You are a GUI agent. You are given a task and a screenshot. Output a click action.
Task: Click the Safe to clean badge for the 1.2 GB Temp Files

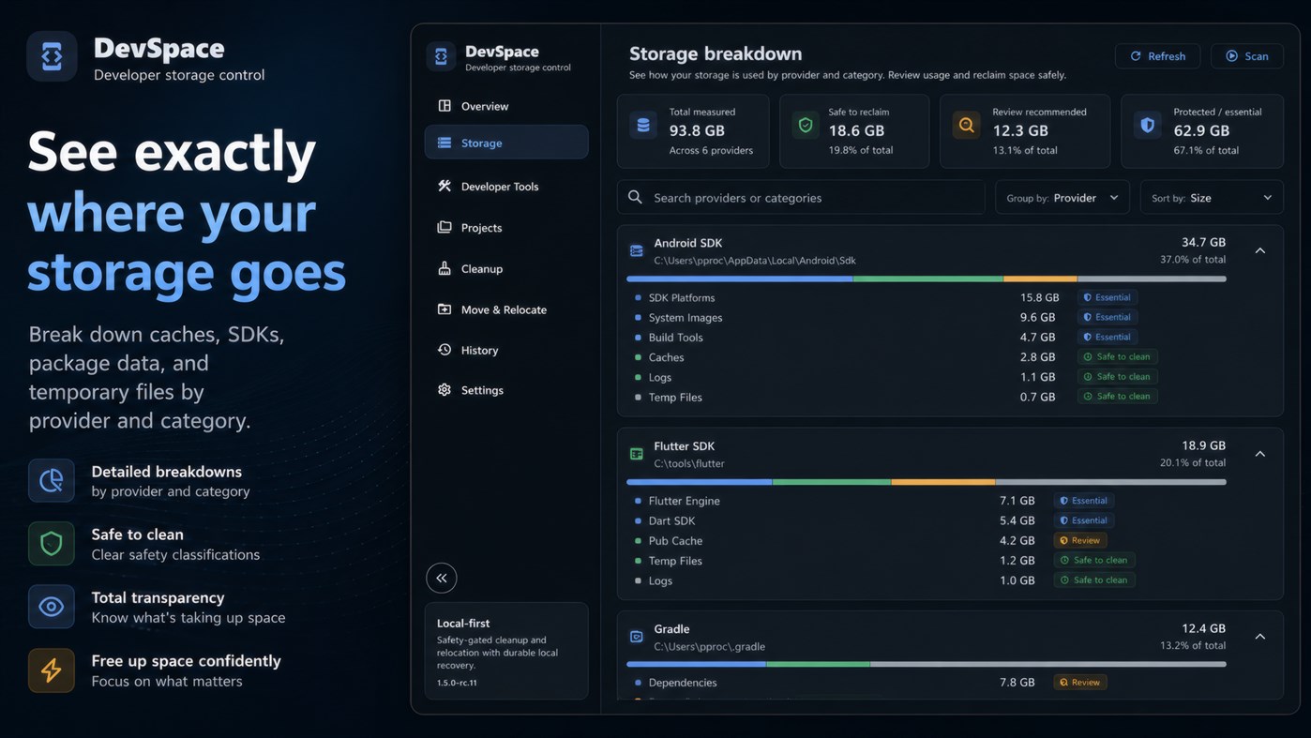tap(1094, 560)
